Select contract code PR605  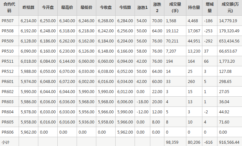point(8,122)
